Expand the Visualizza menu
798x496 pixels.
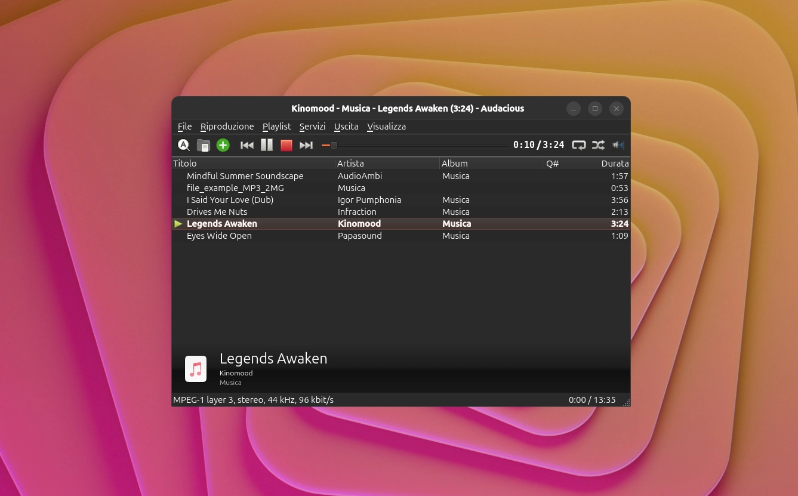386,127
